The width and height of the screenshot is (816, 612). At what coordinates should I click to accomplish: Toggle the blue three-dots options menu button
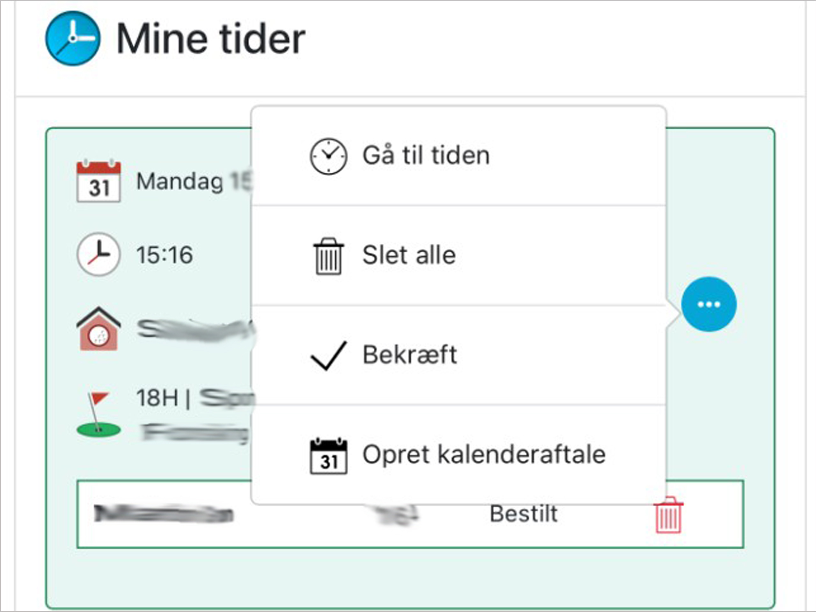(709, 304)
